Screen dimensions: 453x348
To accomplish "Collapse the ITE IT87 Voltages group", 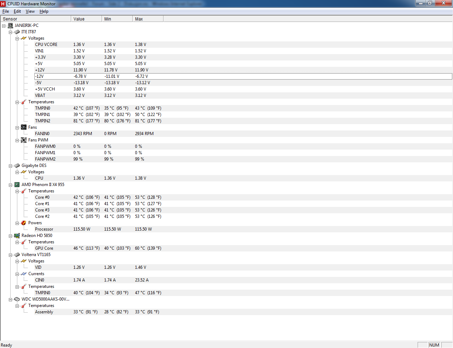I will click(17, 39).
